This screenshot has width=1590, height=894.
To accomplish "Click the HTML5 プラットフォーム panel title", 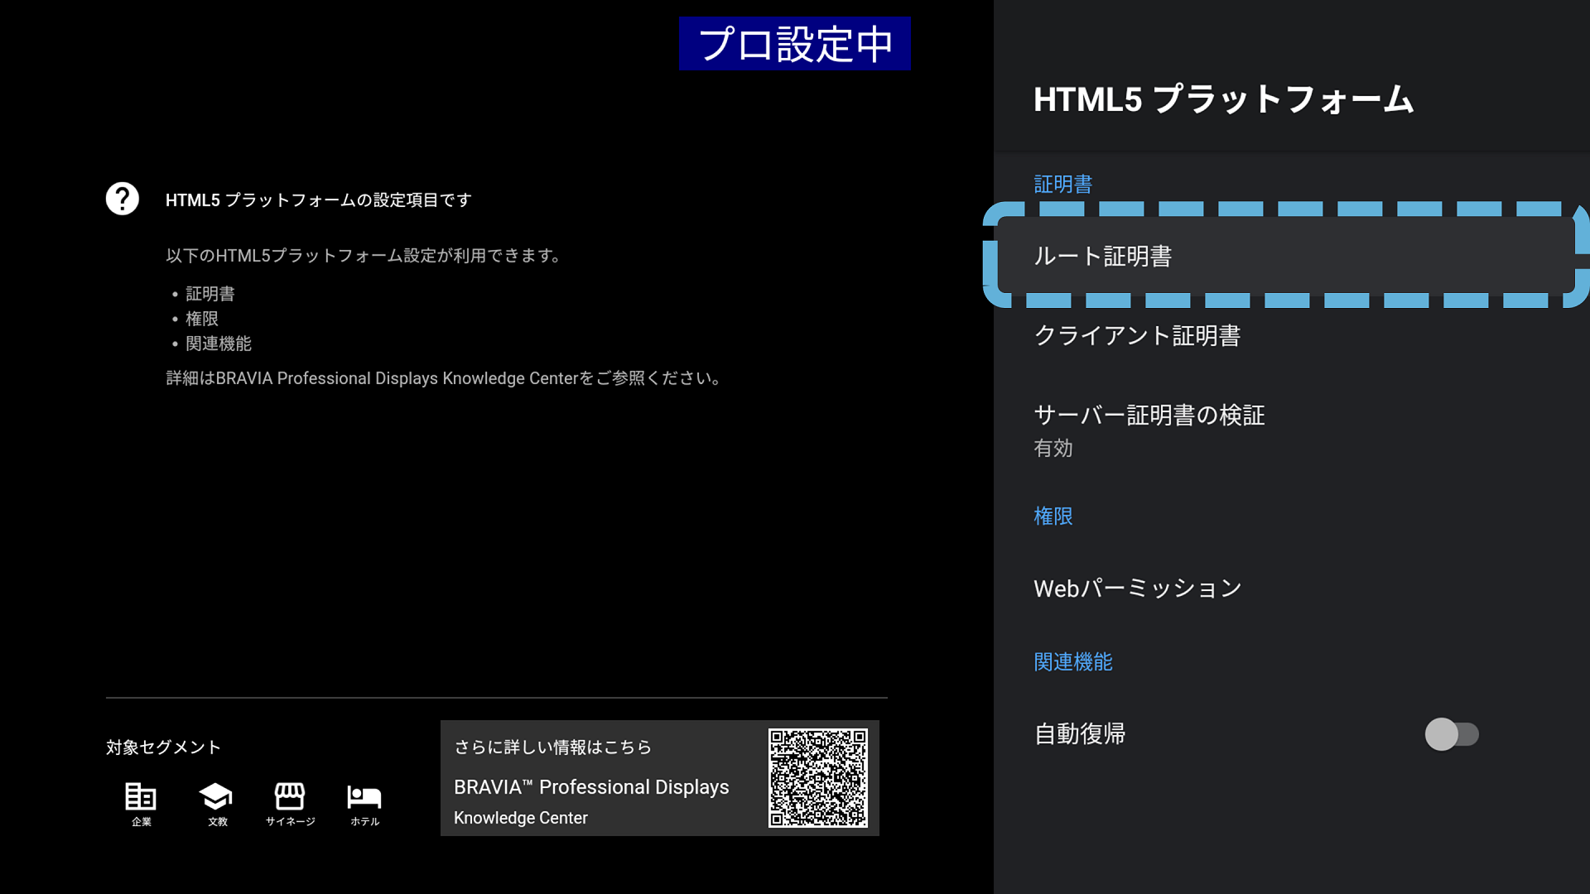I will click(x=1223, y=99).
